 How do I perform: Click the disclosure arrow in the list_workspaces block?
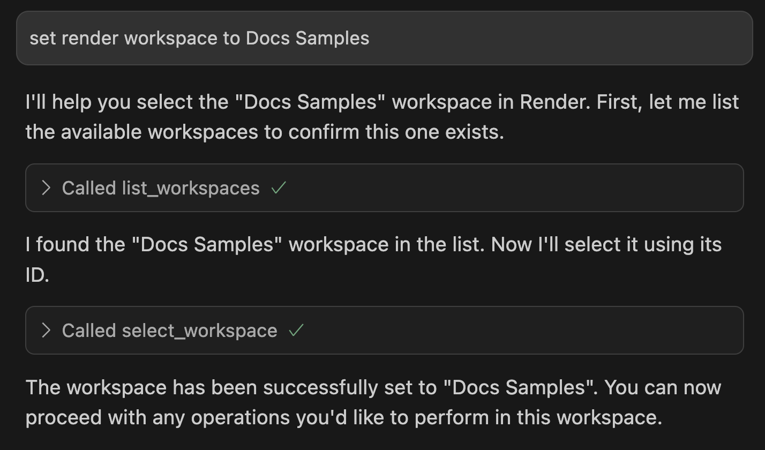[x=46, y=188]
